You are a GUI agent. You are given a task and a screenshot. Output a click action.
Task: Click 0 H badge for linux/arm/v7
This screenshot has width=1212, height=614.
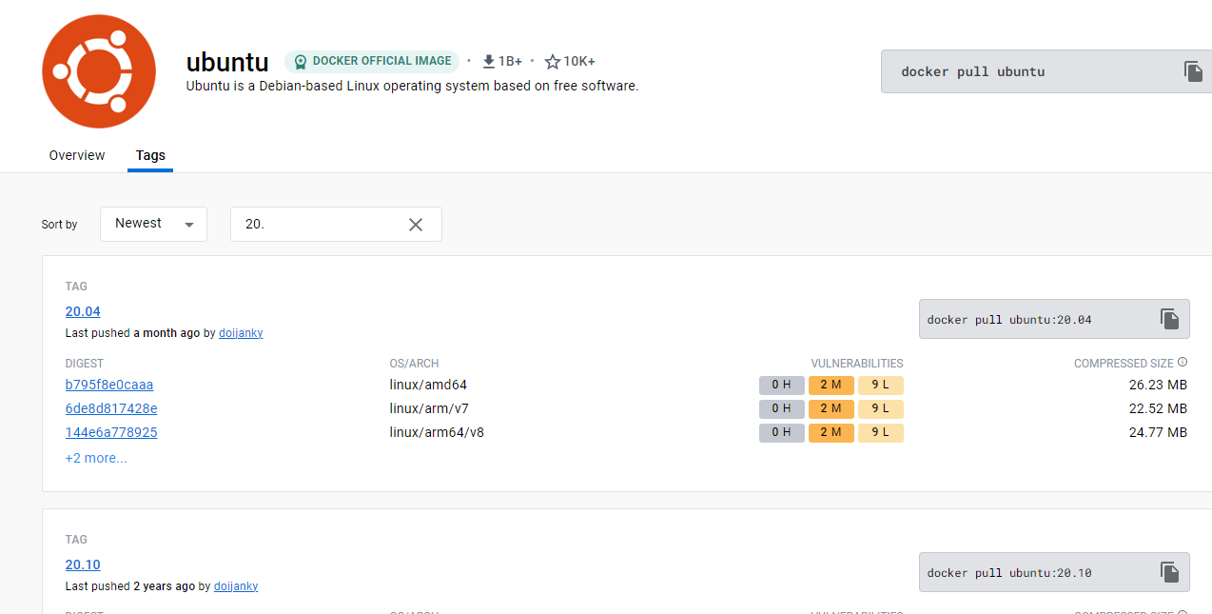click(782, 409)
